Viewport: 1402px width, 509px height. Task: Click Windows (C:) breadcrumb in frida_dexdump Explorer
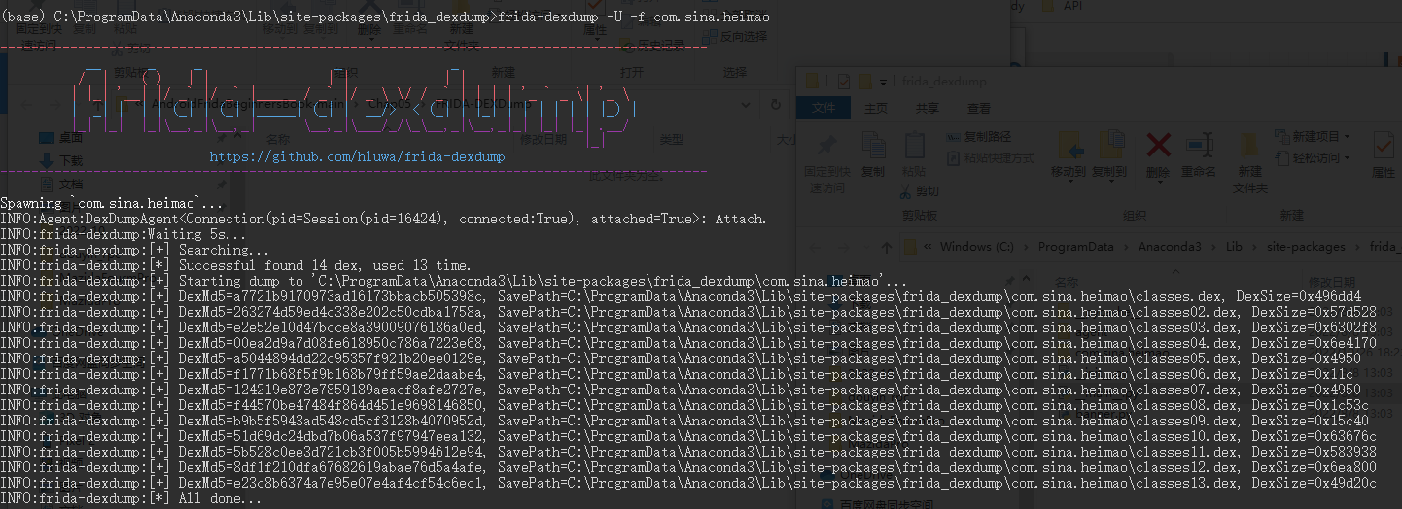[x=977, y=247]
